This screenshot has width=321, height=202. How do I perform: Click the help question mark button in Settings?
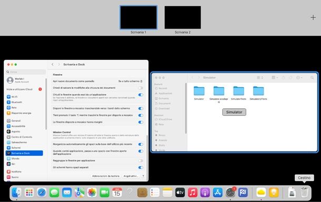(x=143, y=176)
